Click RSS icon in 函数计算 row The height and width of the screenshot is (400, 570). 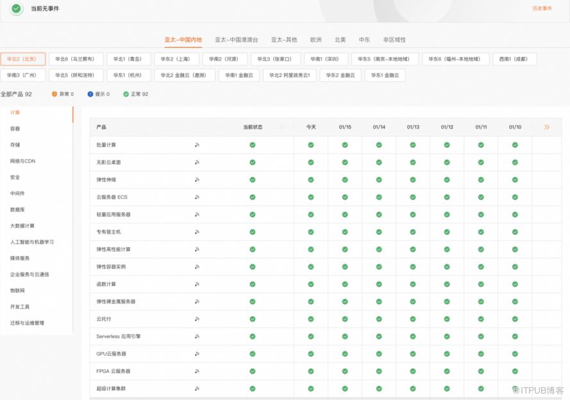[x=197, y=284]
